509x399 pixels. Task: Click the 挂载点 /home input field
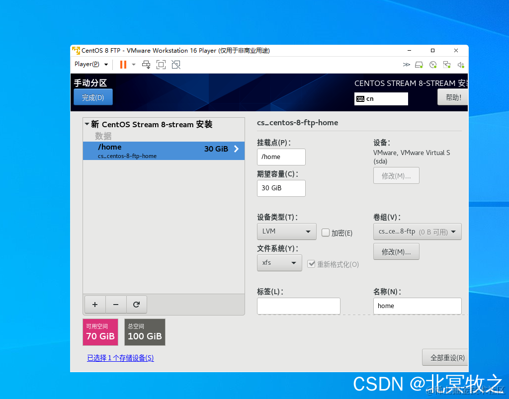click(281, 157)
